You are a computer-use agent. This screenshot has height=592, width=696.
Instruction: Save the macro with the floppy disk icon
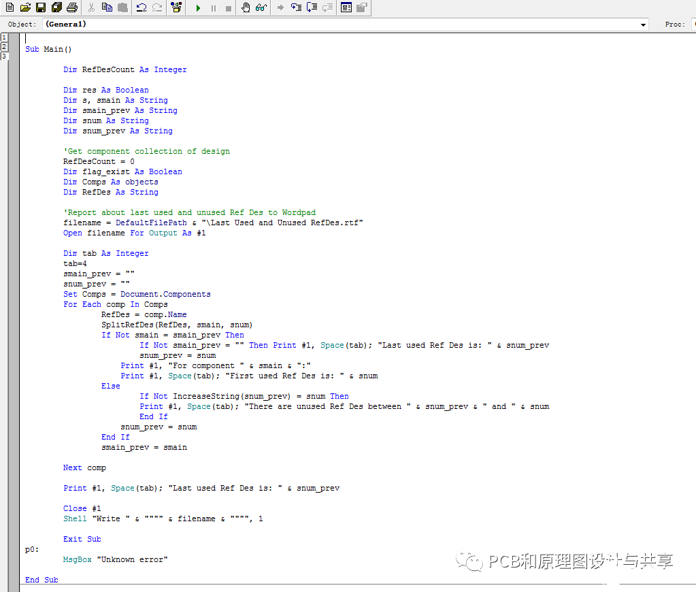tap(41, 7)
